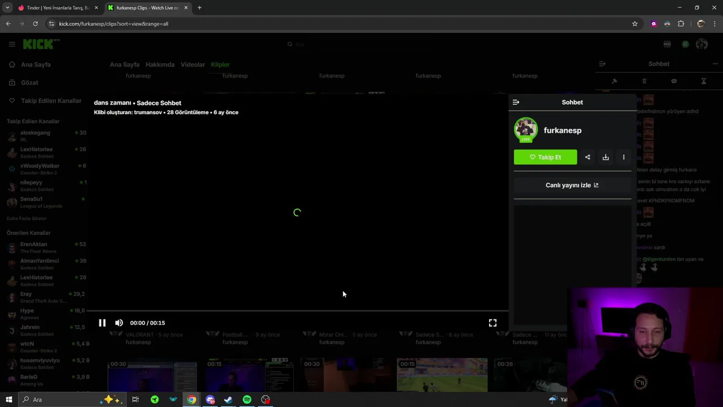The height and width of the screenshot is (407, 723).
Task: Collapse the background chat panel arrow
Action: pyautogui.click(x=602, y=64)
